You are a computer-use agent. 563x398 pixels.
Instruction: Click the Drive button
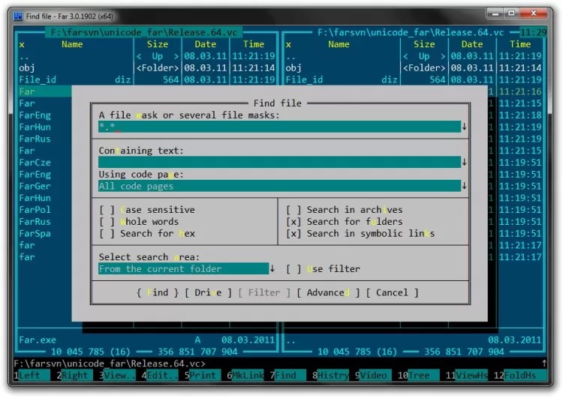[x=208, y=292]
